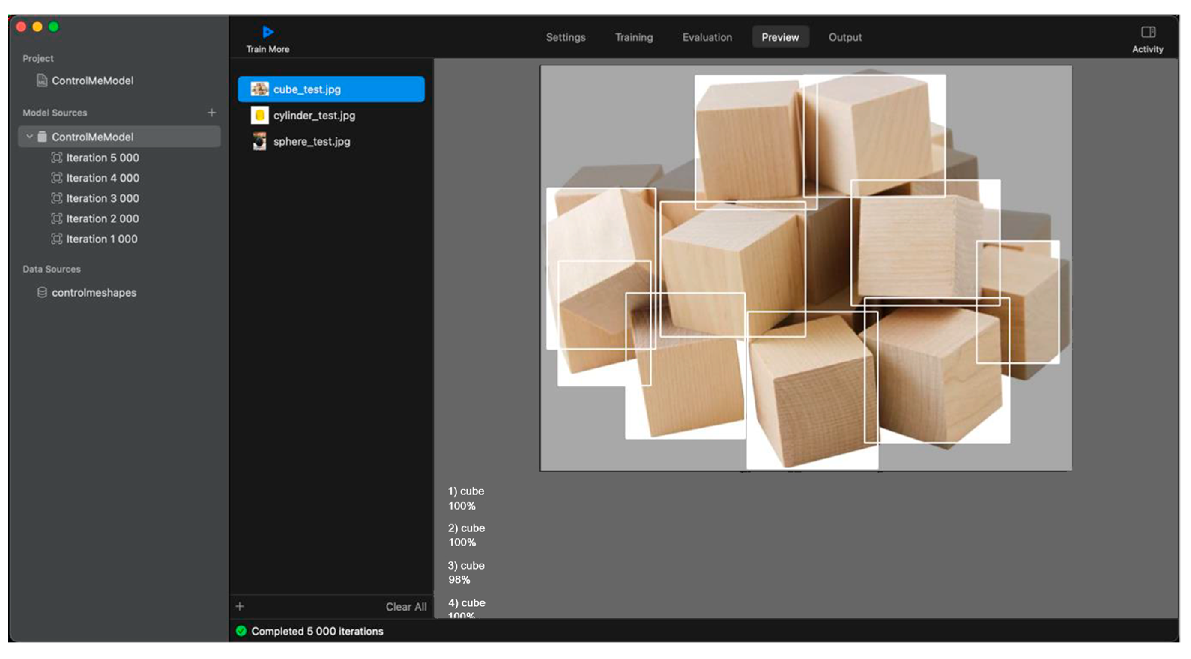Select Iteration 1 000 snapshot

[x=101, y=239]
